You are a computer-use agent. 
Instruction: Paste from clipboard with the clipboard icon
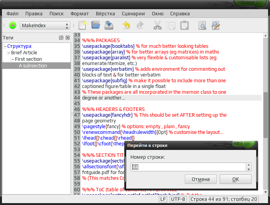click(x=184, y=25)
